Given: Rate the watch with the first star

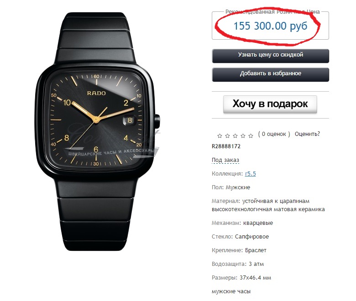Looking at the screenshot, I should (x=220, y=136).
